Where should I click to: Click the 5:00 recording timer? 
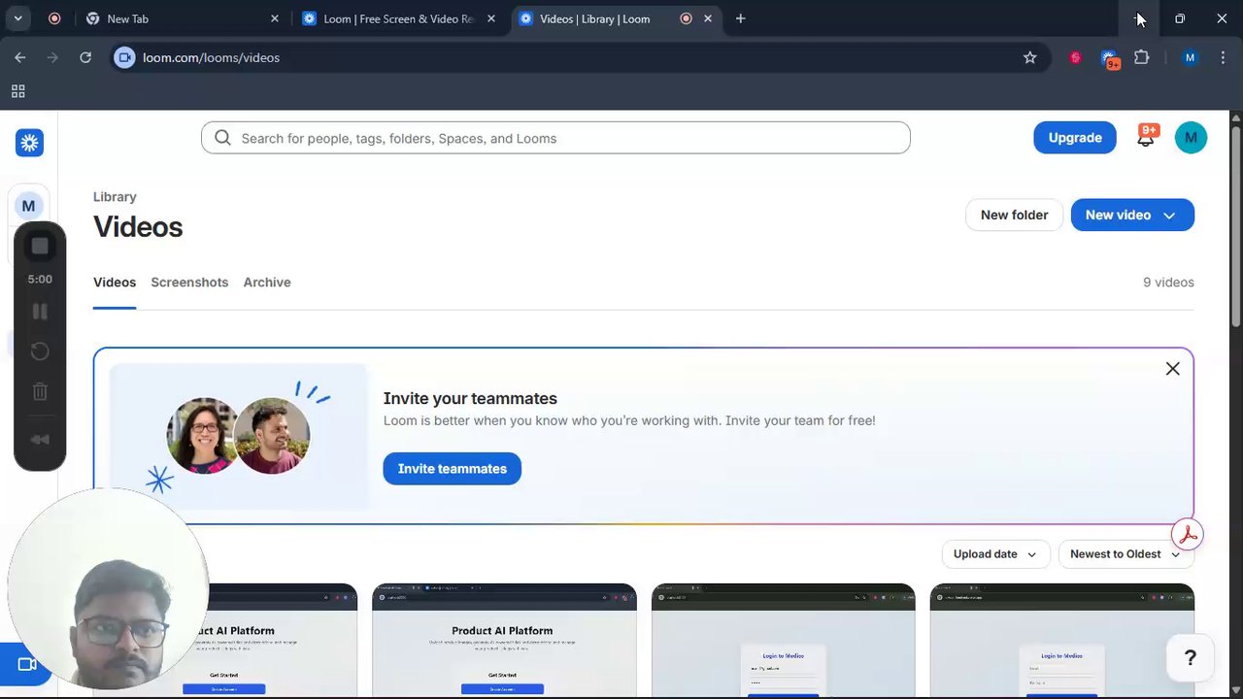40,279
